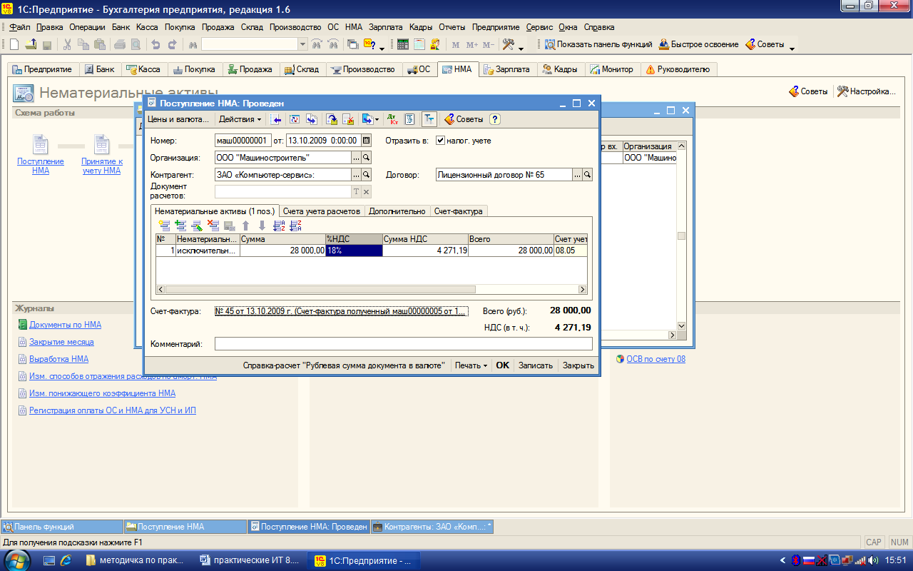The width and height of the screenshot is (913, 571).
Task: Switch to the Дополнительно tab
Action: point(397,211)
